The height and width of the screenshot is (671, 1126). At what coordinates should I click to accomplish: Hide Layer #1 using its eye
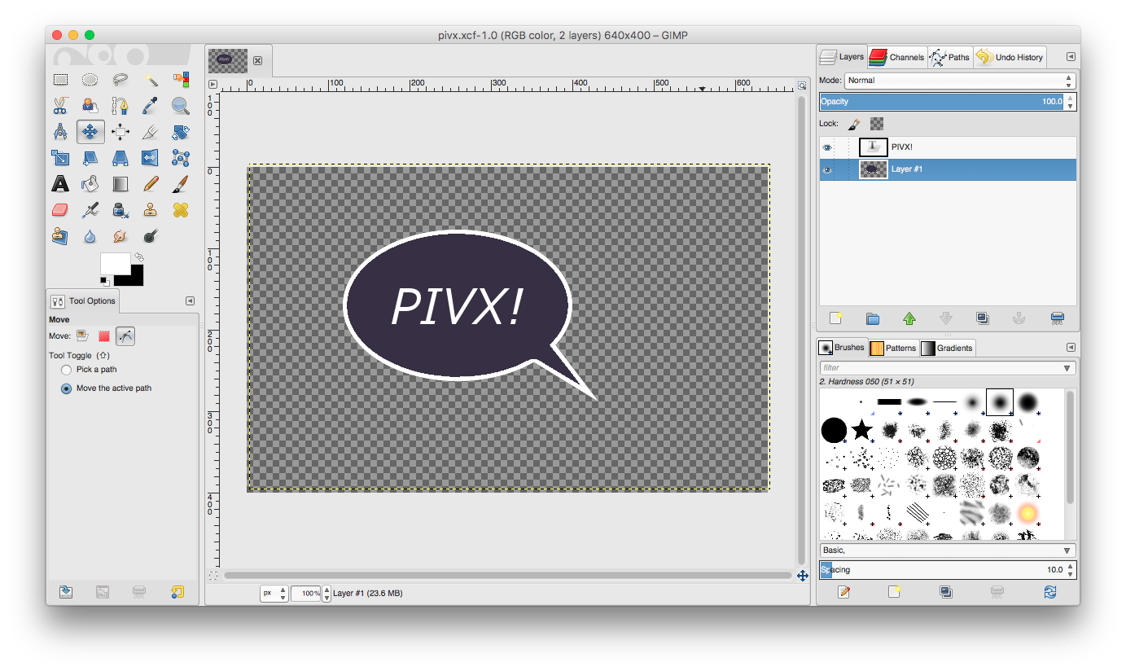tap(827, 169)
